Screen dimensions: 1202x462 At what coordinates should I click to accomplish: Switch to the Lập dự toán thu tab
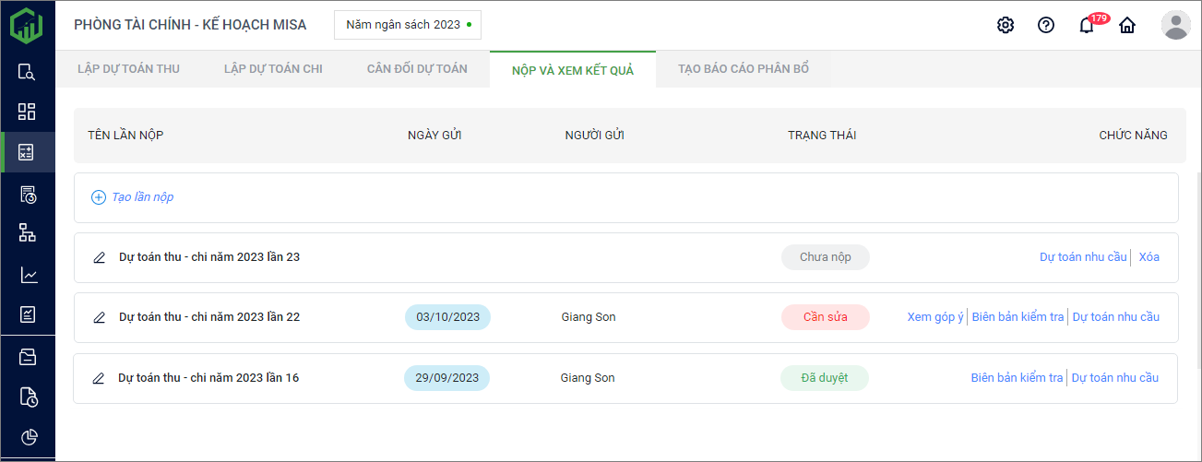point(128,69)
